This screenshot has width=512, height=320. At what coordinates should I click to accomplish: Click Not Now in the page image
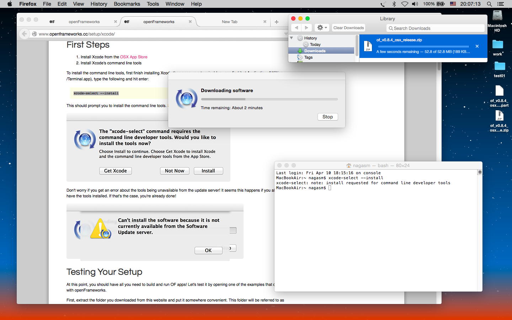tap(175, 171)
